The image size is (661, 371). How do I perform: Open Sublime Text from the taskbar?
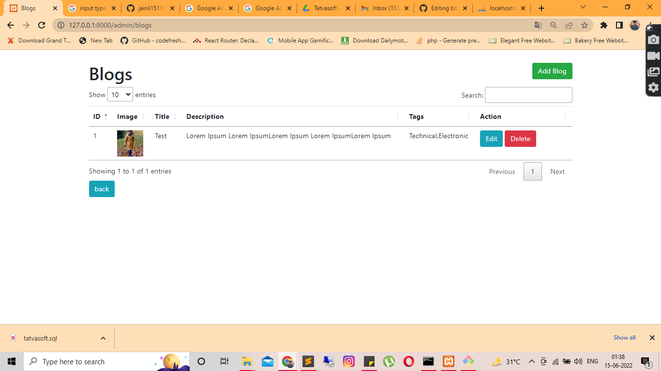[x=308, y=361]
